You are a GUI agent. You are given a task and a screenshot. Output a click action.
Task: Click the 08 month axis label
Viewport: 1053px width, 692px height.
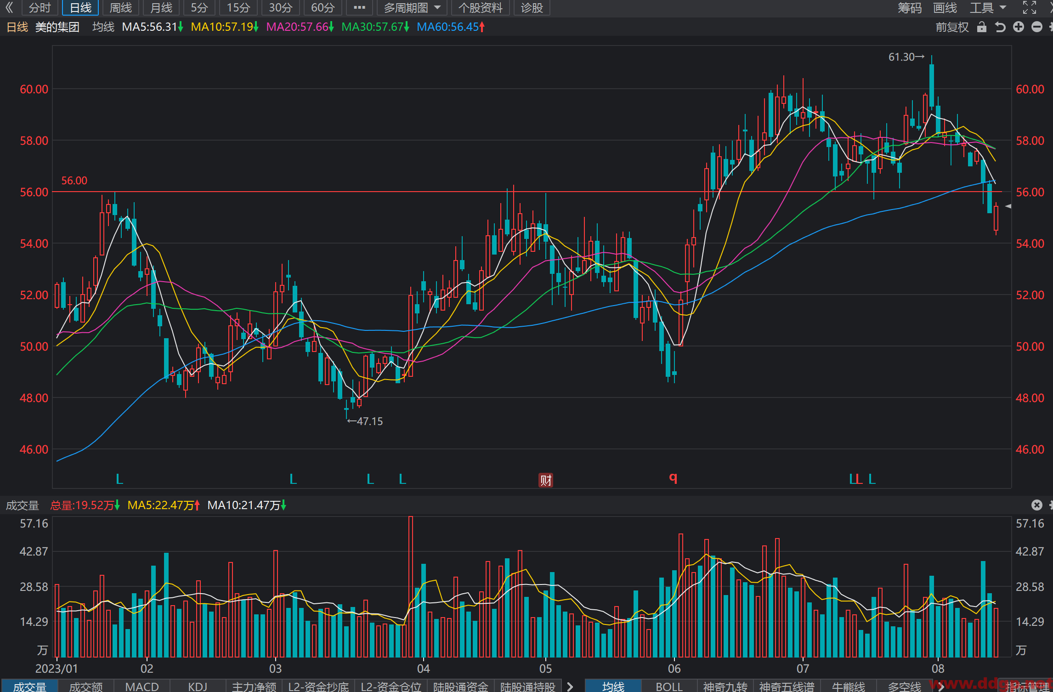click(938, 668)
